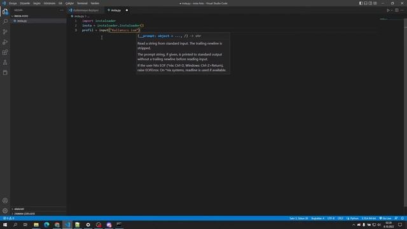Open Explorer panel More Actions ellipsis
The image size is (407, 229).
point(62,10)
